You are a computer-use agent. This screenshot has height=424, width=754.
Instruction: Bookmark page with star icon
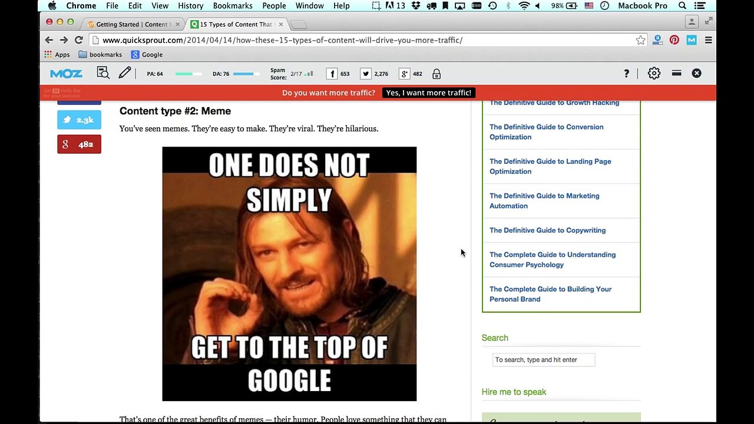click(x=640, y=40)
